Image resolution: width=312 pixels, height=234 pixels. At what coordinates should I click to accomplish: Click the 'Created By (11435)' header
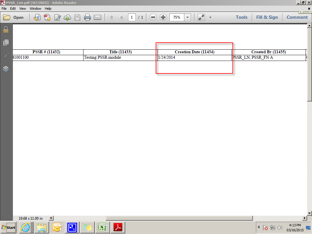tap(269, 52)
